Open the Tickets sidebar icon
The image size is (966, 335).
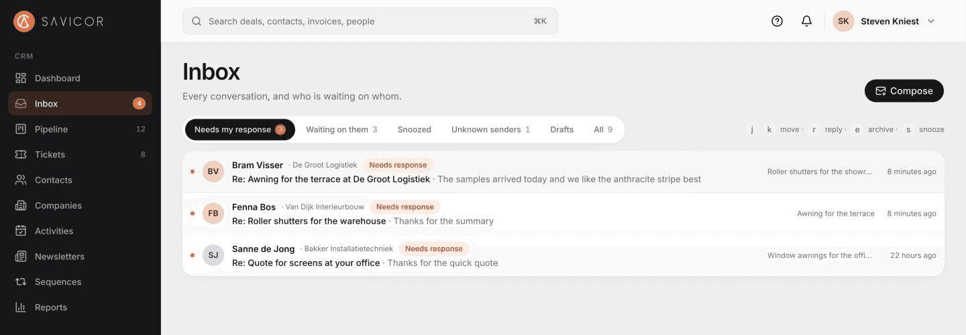[21, 155]
